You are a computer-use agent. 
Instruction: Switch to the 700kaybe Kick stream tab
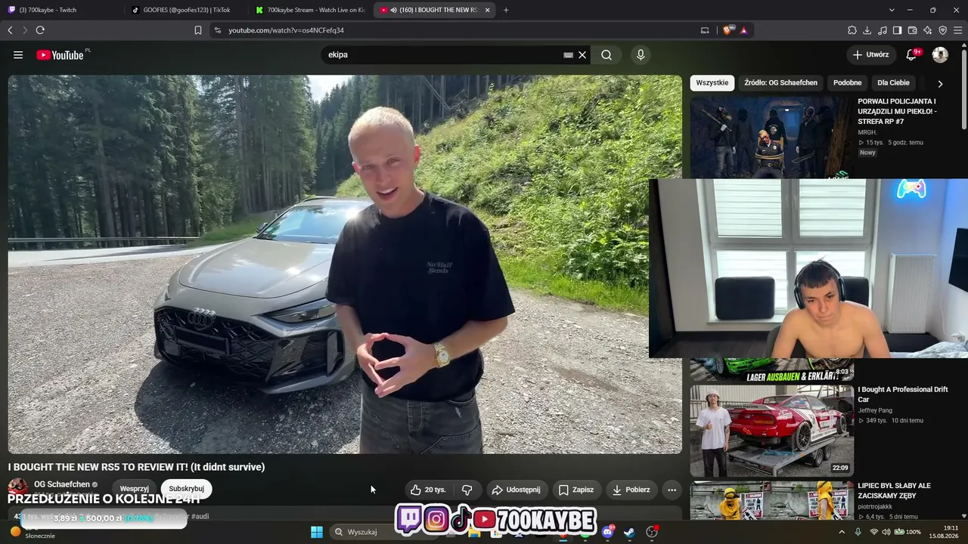[310, 10]
